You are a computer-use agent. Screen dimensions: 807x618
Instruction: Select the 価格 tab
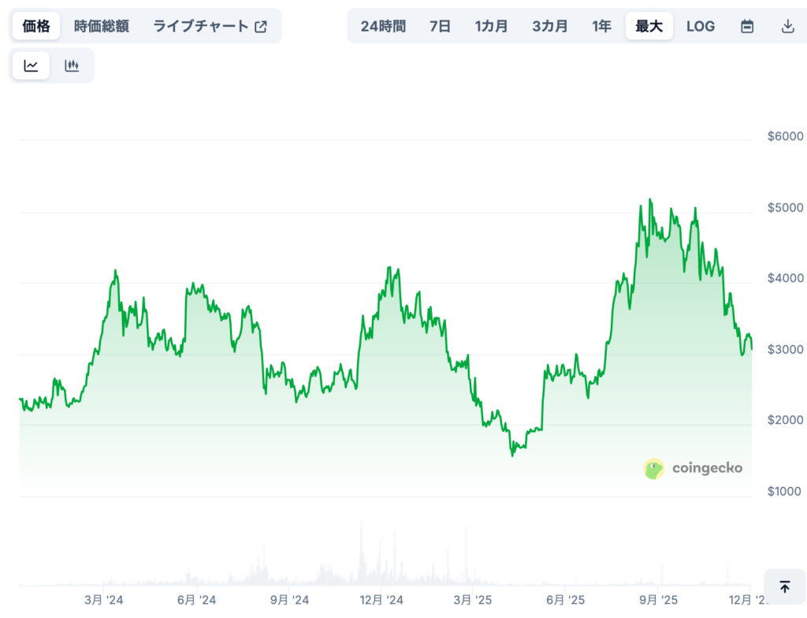[35, 25]
